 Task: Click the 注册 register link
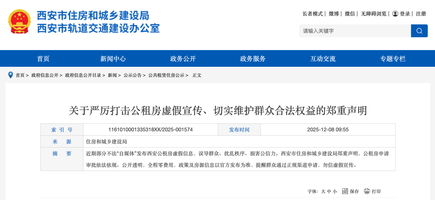click(421, 14)
